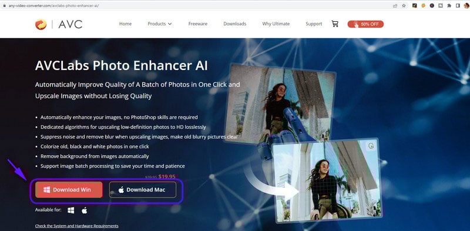Open the Why Ultimate menu item
The height and width of the screenshot is (231, 470).
[x=276, y=24]
